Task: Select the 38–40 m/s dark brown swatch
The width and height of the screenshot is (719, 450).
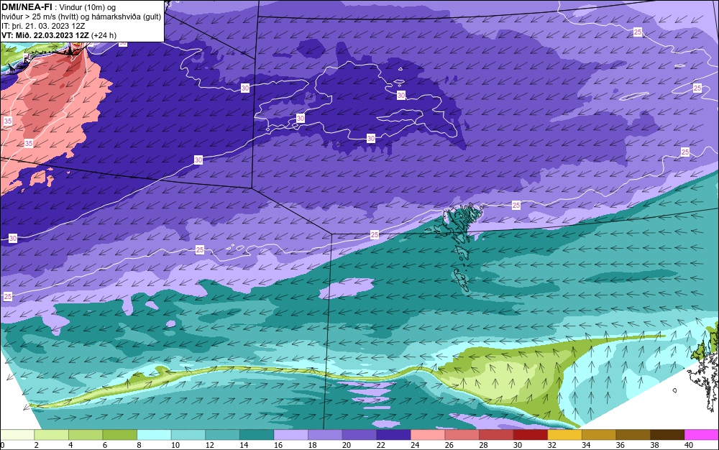Action: (x=667, y=435)
